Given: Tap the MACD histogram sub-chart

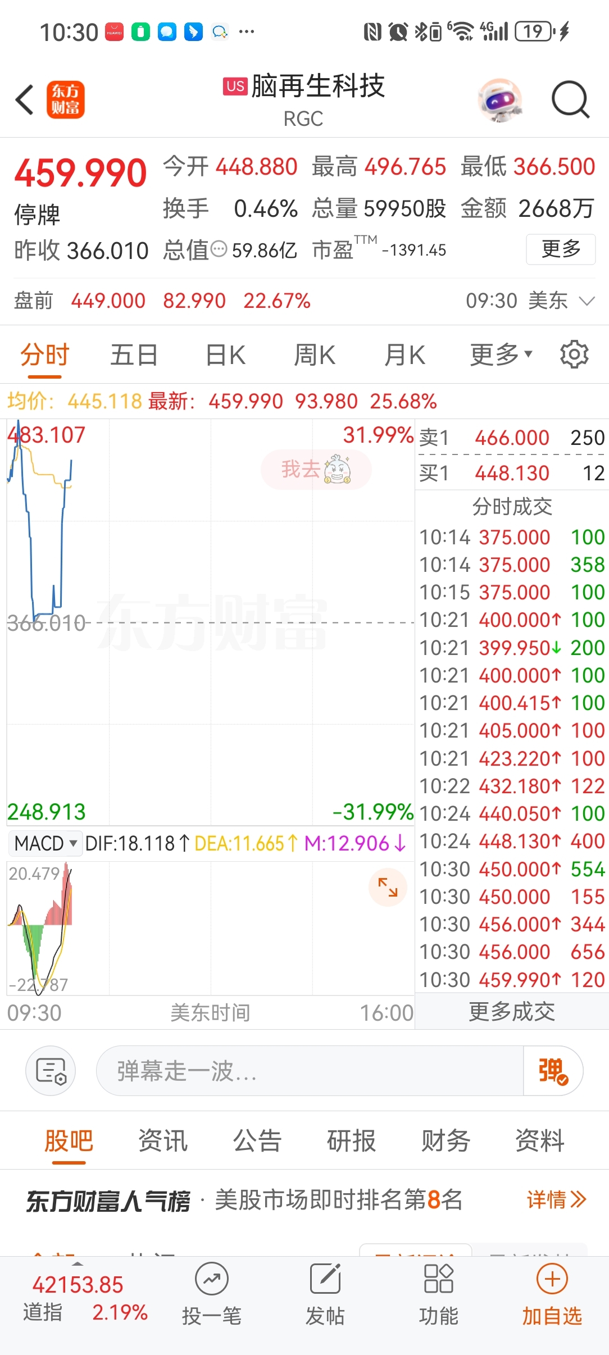Looking at the screenshot, I should 211,927.
